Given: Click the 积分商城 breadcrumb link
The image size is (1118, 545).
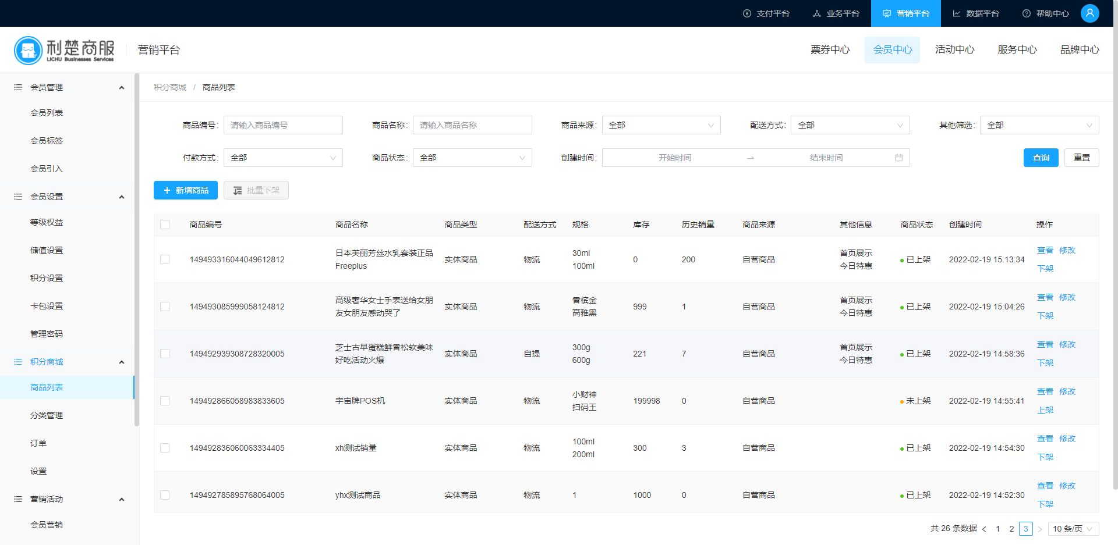Looking at the screenshot, I should point(170,87).
